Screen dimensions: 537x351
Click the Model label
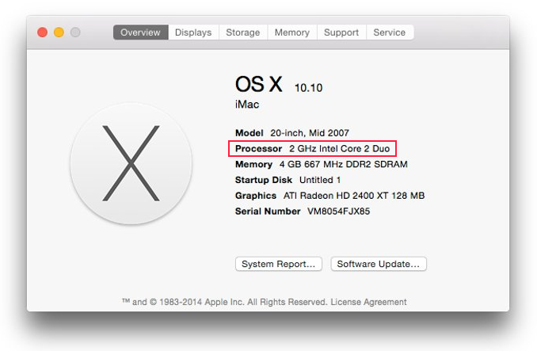coord(249,133)
